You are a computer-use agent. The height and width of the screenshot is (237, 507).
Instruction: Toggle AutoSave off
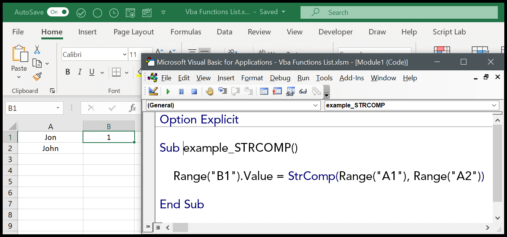(x=57, y=12)
